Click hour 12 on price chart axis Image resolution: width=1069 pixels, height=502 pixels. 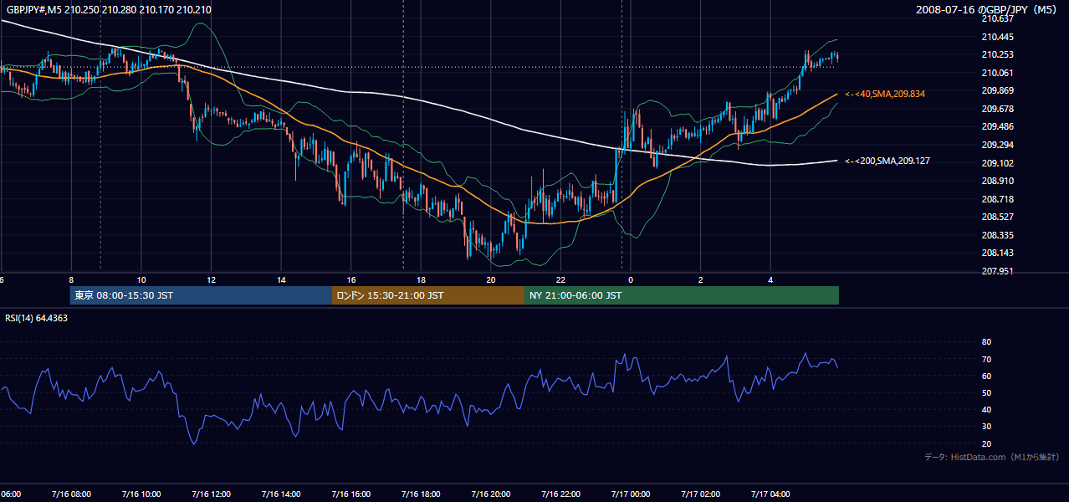(x=212, y=280)
